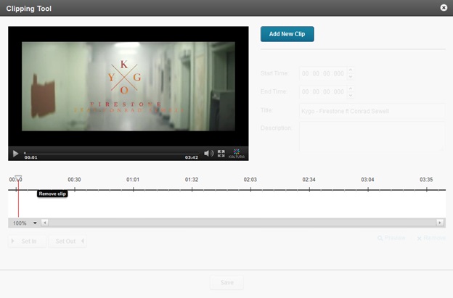This screenshot has width=453, height=298.
Task: Click the 01:01 timeline label
Action: tap(133, 179)
